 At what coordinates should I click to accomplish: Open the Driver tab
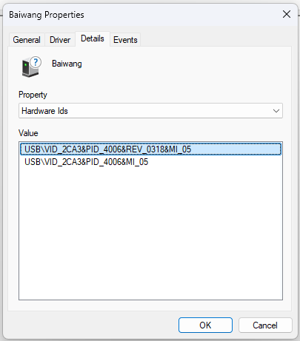coord(60,40)
